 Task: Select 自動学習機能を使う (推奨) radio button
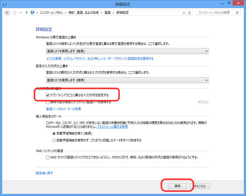pyautogui.click(x=54, y=133)
